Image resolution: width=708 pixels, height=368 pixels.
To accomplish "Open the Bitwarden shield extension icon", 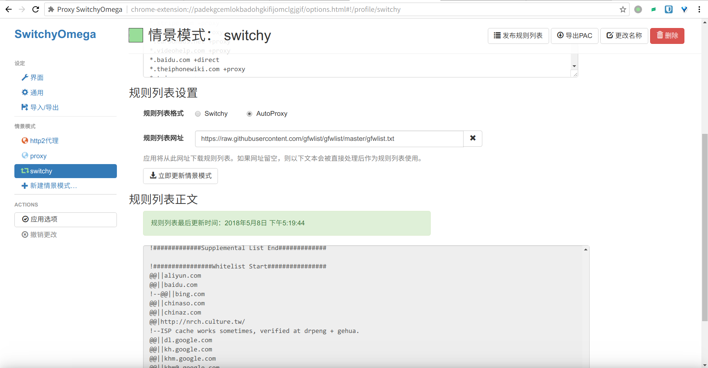I will coord(669,9).
